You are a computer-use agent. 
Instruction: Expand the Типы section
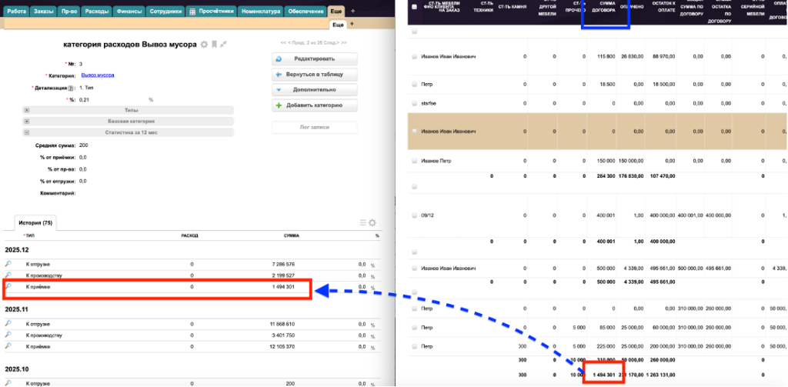pos(28,111)
